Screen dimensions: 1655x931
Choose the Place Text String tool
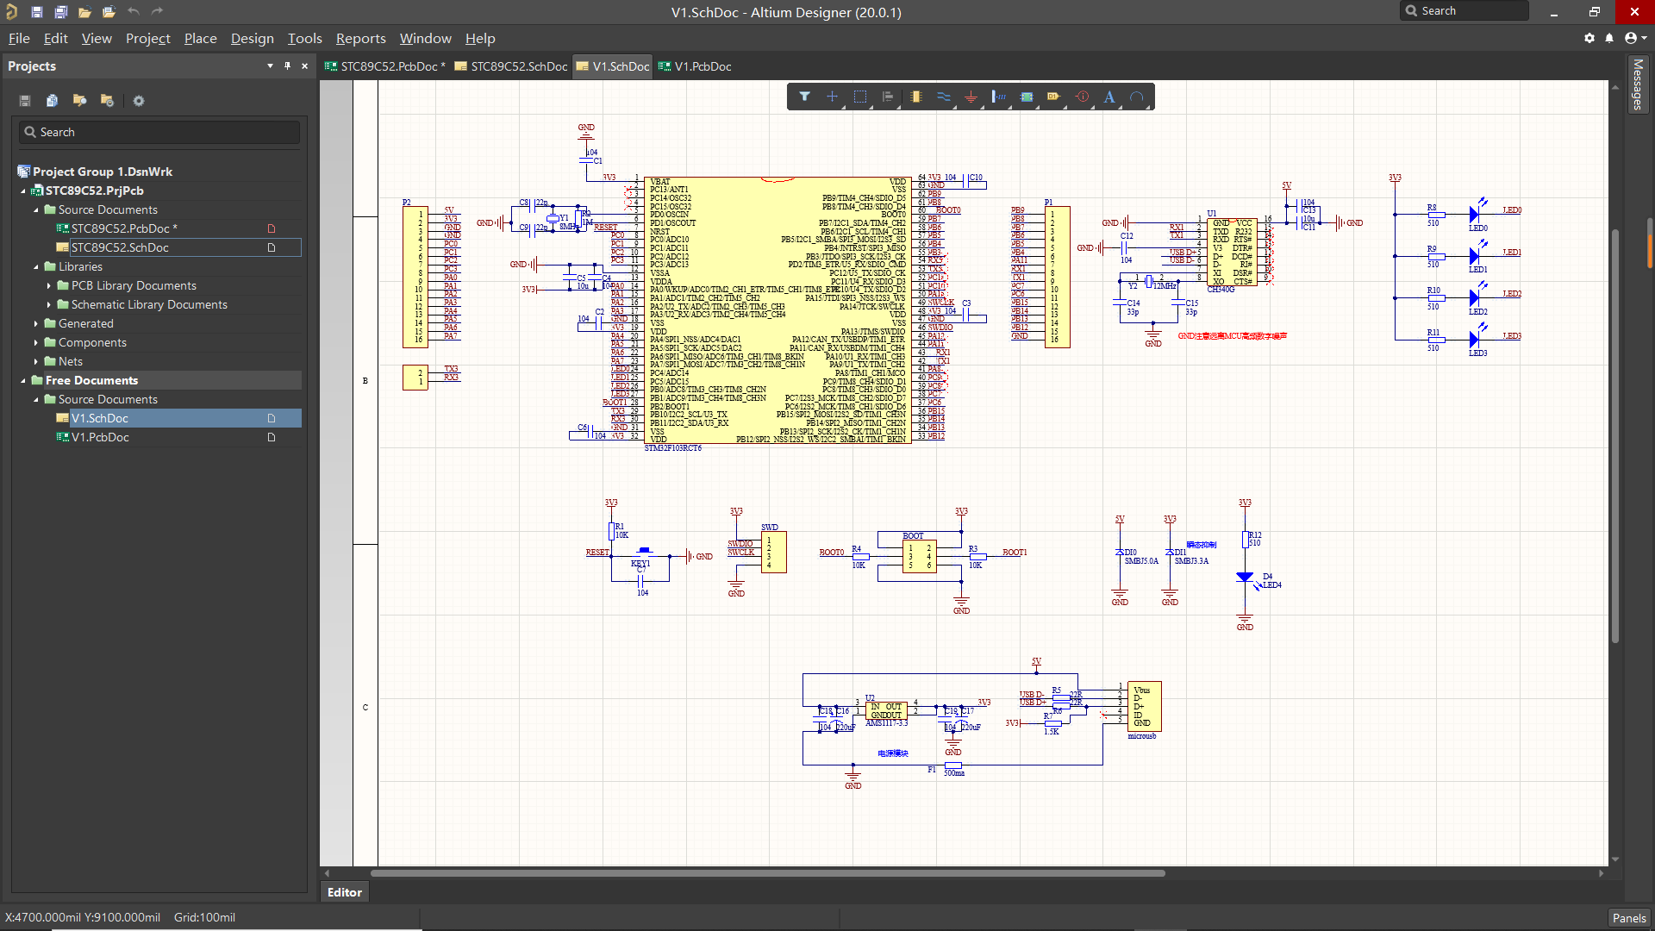click(1109, 97)
